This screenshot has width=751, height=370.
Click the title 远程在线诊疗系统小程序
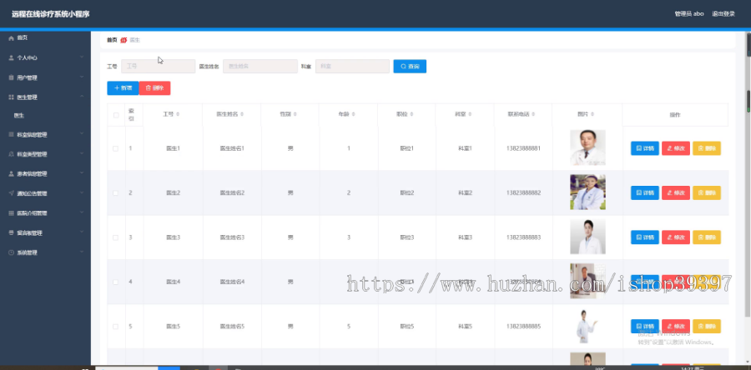pos(51,14)
